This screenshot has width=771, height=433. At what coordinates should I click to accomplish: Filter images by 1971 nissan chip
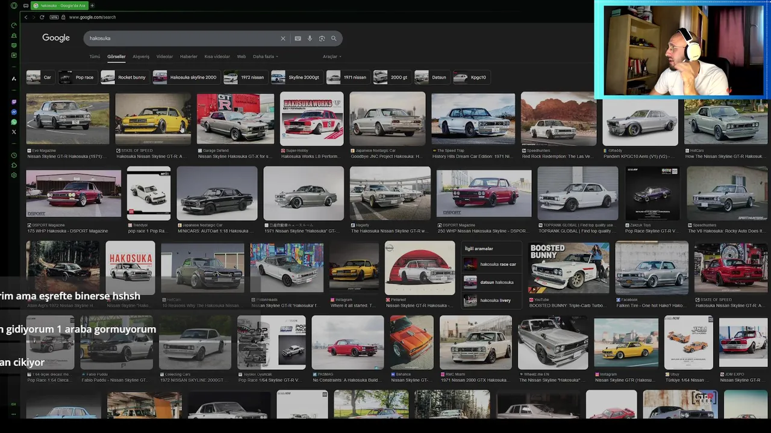point(347,77)
